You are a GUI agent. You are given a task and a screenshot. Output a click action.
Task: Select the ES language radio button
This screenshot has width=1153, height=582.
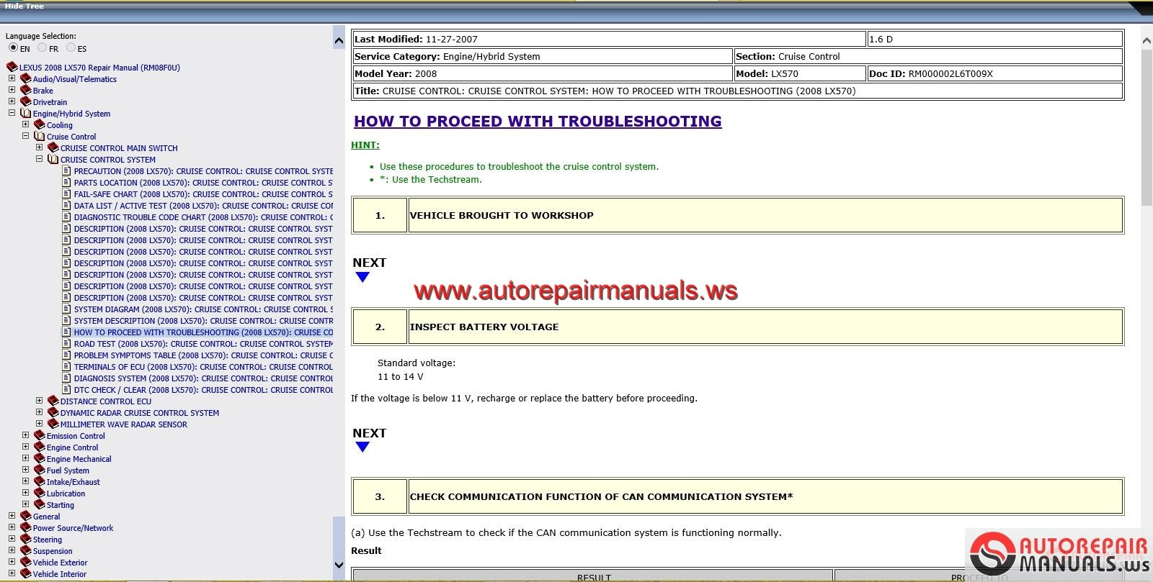pyautogui.click(x=71, y=47)
